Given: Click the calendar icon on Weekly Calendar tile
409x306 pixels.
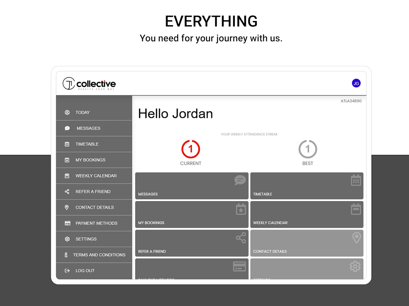Looking at the screenshot, I should (356, 209).
